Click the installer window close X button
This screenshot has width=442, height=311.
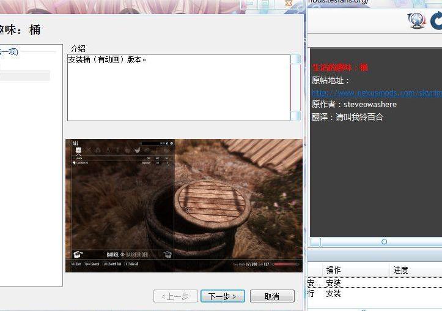tap(289, 4)
